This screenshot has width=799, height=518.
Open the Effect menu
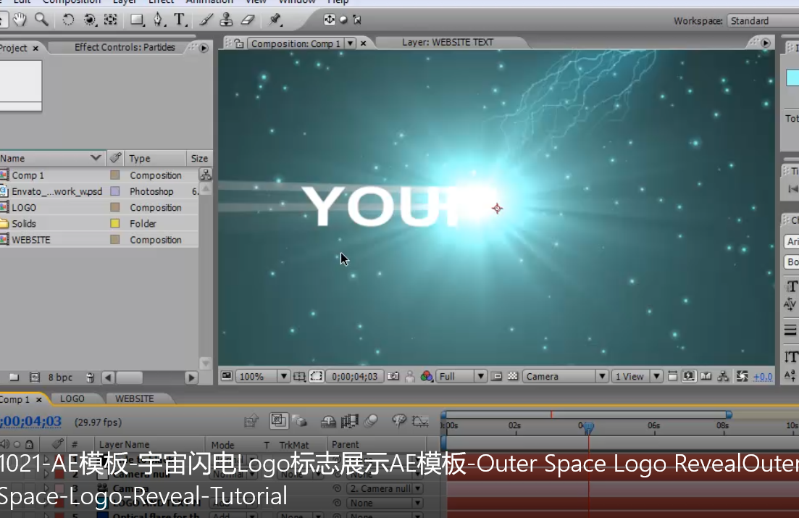(x=161, y=1)
